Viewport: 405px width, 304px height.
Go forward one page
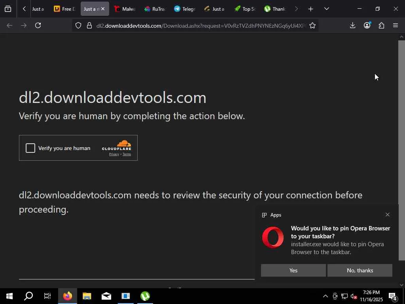click(23, 25)
